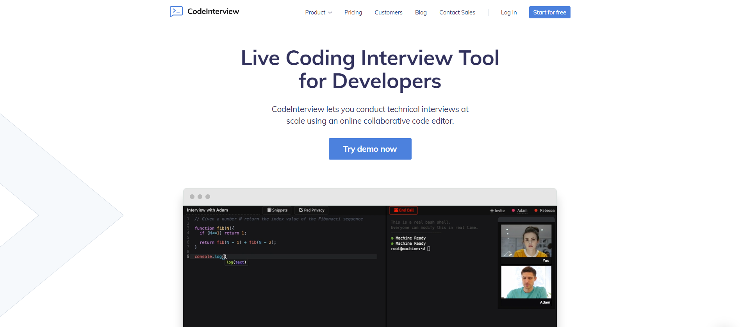Click the Pad Privacy edit icon
The image size is (740, 327).
[x=301, y=210]
